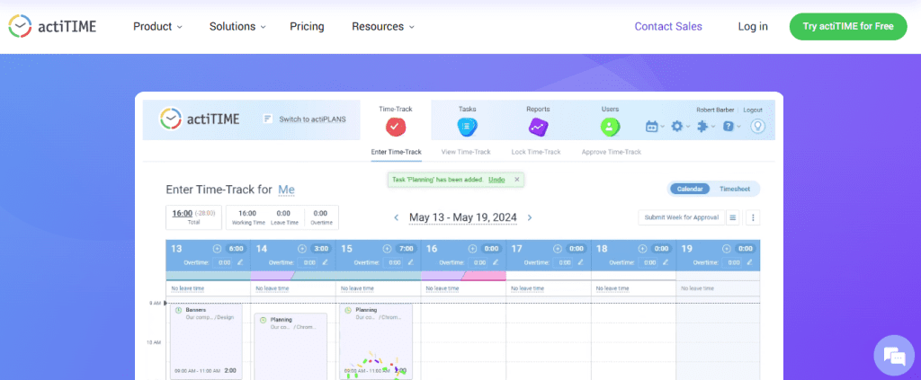Open the 'Me' user selector
The image size is (921, 380).
(x=286, y=190)
